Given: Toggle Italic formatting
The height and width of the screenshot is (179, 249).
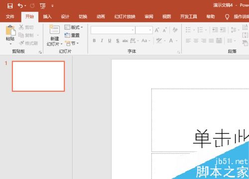Looking at the screenshot, I should point(102,41).
